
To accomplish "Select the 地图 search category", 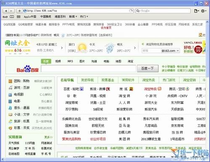I will coord(118,61).
